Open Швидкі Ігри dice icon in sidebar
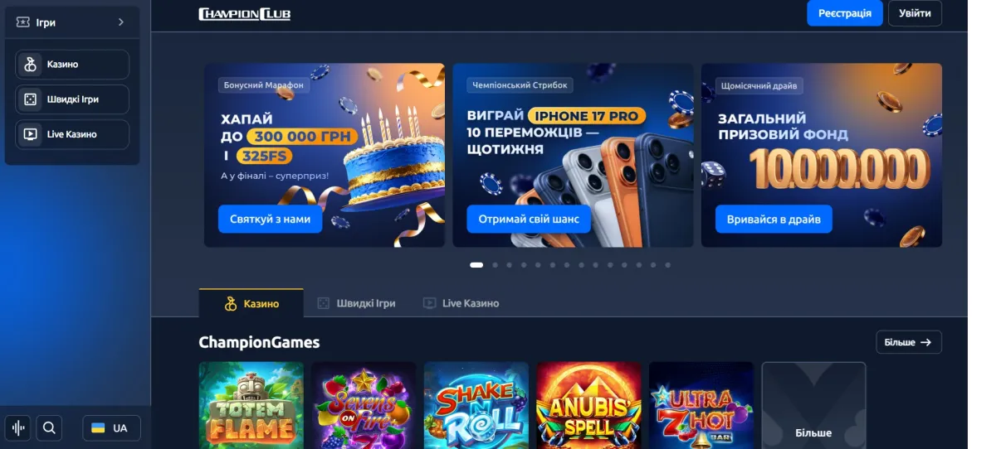996x449 pixels. point(30,99)
